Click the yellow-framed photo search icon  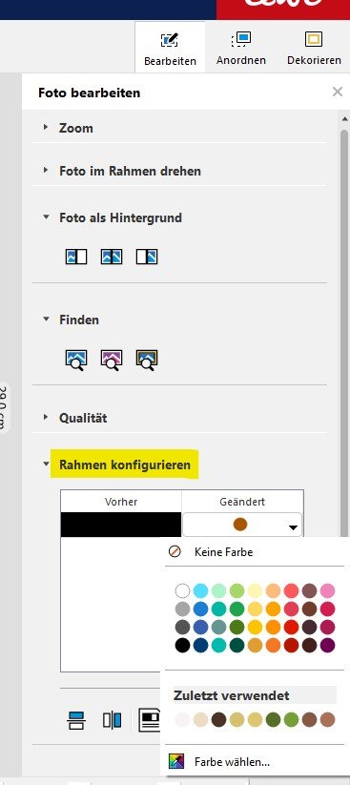[x=147, y=360]
